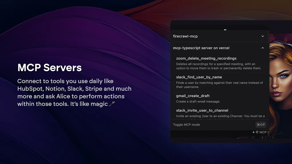Click the MCP icon in the status bar
Viewport: 292px width, 164px height.
tap(257, 132)
